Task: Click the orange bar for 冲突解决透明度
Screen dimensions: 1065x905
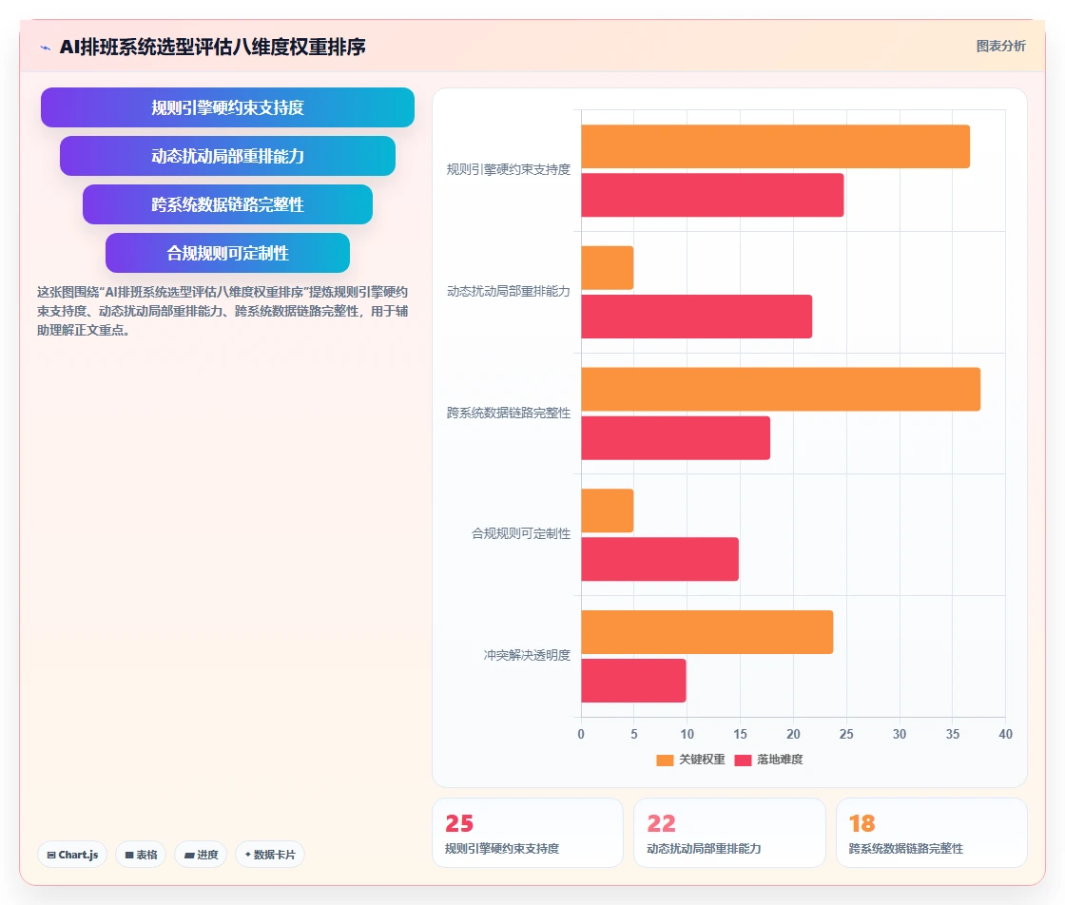Action: click(x=707, y=632)
